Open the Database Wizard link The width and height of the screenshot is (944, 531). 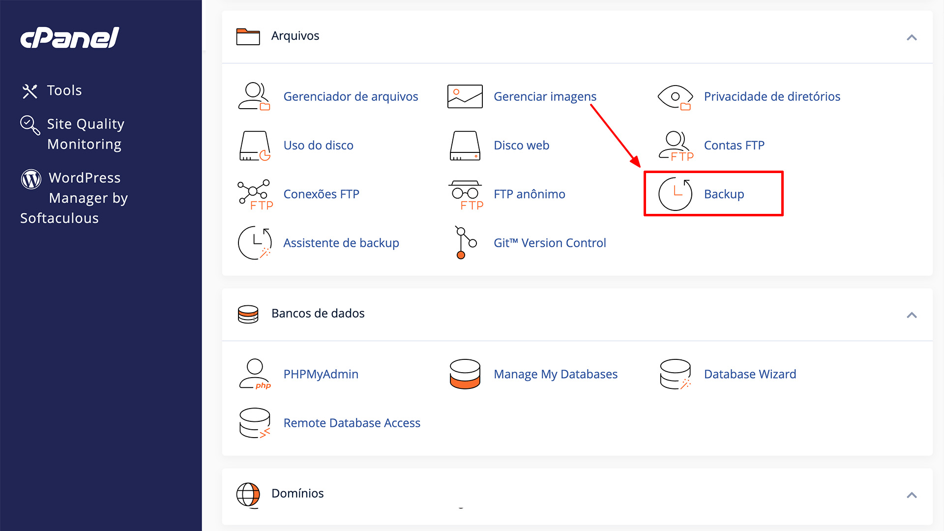pos(750,374)
